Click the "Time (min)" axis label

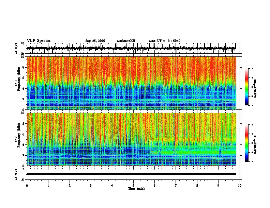[136, 189]
